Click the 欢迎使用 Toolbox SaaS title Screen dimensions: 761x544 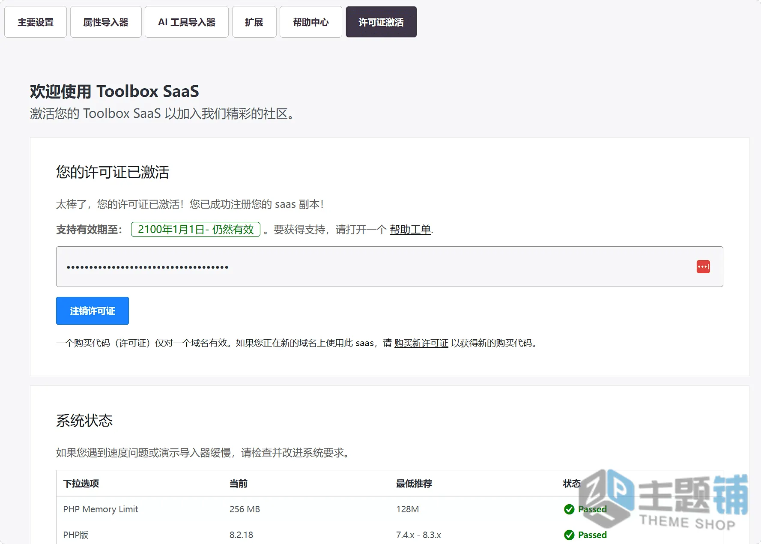point(114,91)
